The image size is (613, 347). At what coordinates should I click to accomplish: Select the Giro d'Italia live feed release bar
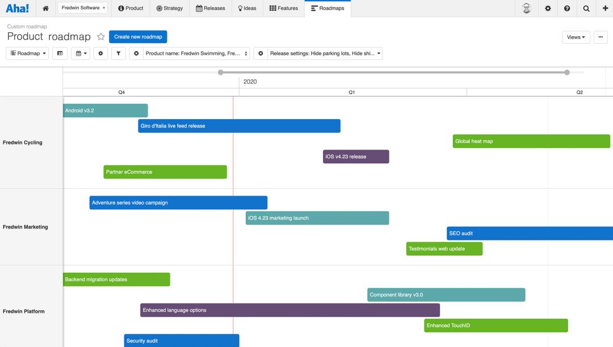(x=239, y=126)
